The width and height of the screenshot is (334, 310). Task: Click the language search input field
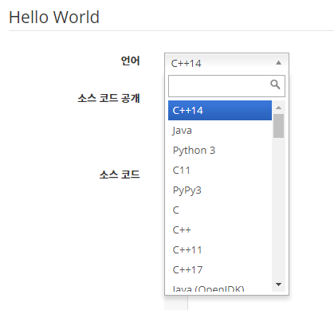point(226,86)
